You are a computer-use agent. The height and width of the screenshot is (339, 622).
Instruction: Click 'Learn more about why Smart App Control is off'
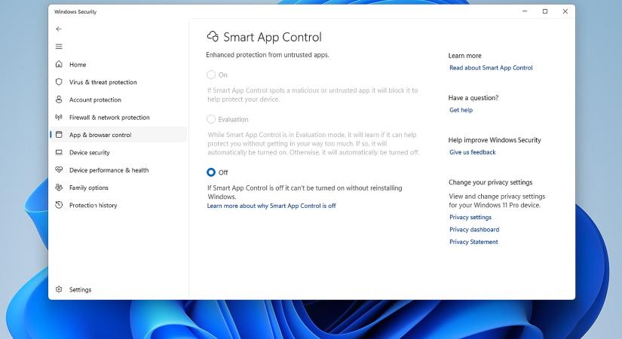click(x=271, y=206)
